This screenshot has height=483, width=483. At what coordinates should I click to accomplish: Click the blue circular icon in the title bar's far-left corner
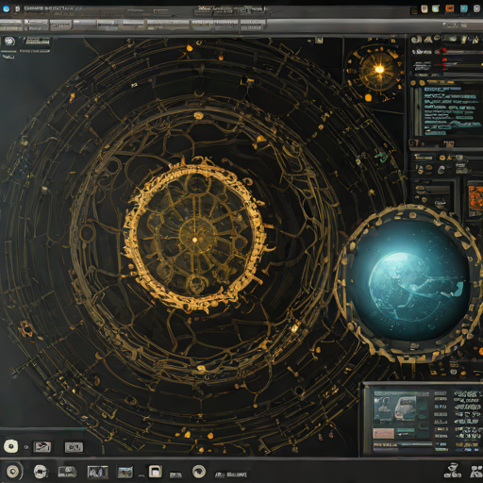click(x=6, y=8)
